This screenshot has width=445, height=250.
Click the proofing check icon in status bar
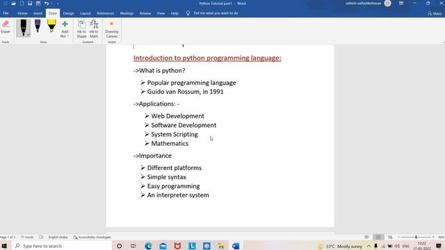point(41,237)
